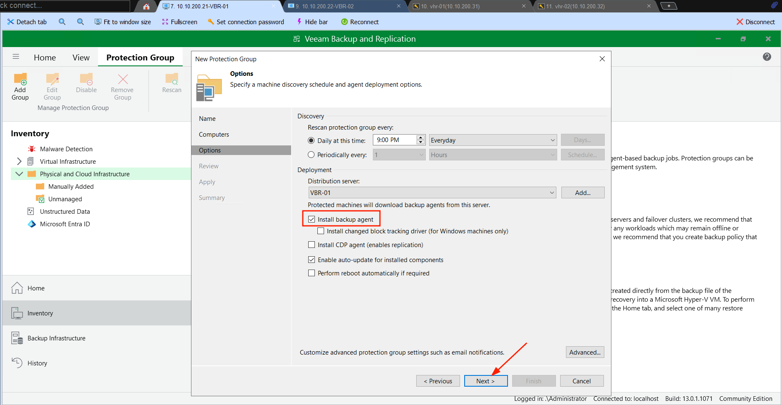
Task: Click the Manually Added folder icon
Action: [x=40, y=186]
